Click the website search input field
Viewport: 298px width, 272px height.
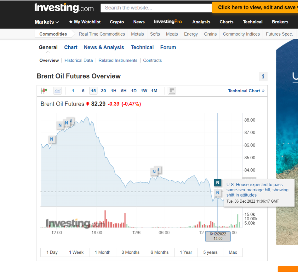click(x=156, y=8)
